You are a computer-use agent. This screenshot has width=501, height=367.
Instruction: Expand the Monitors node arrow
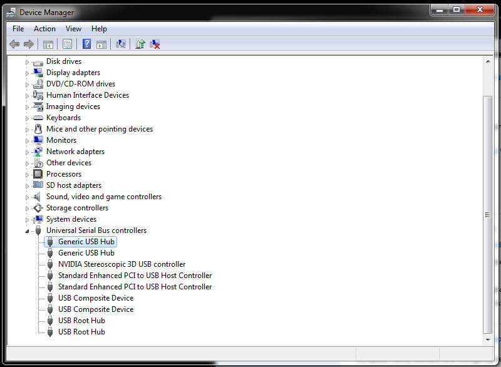[x=27, y=141]
